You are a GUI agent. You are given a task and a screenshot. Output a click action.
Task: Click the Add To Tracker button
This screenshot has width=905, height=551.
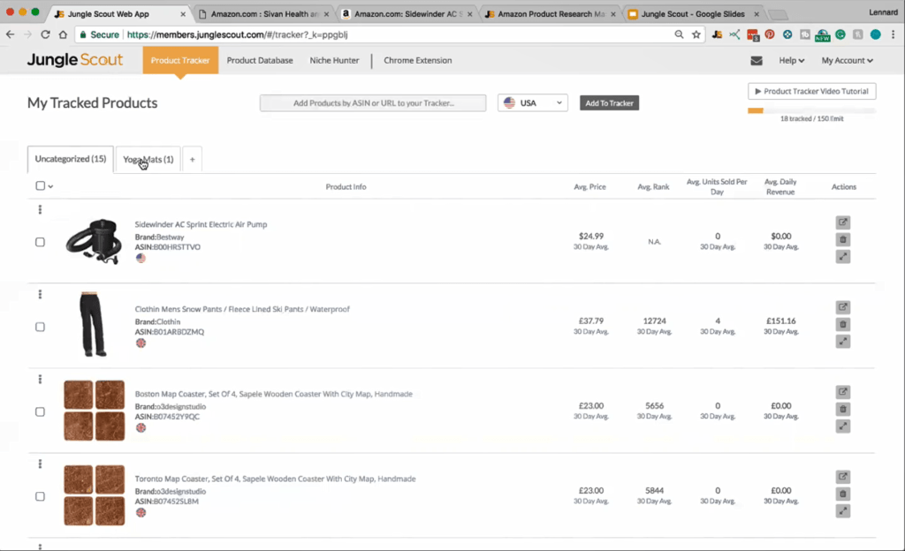click(x=610, y=103)
